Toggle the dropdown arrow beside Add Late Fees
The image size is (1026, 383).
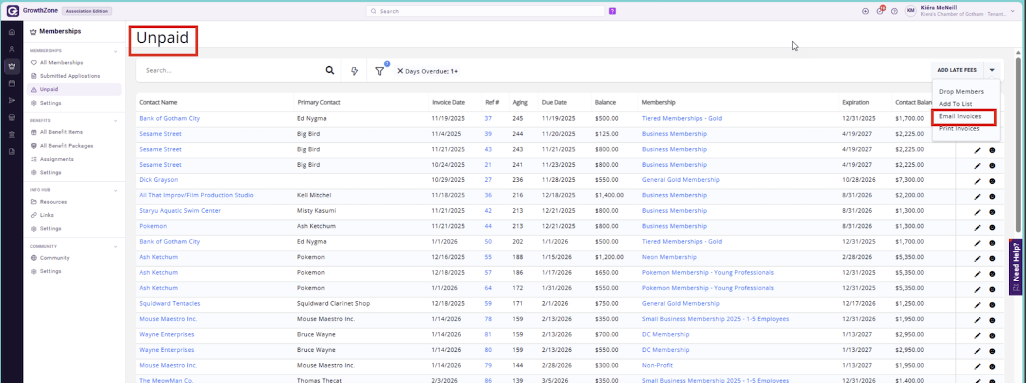pos(992,70)
